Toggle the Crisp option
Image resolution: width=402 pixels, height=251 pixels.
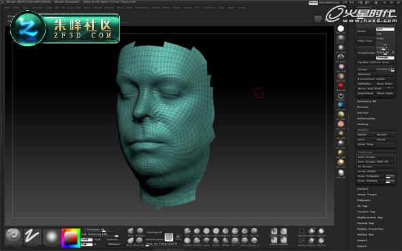(385, 38)
